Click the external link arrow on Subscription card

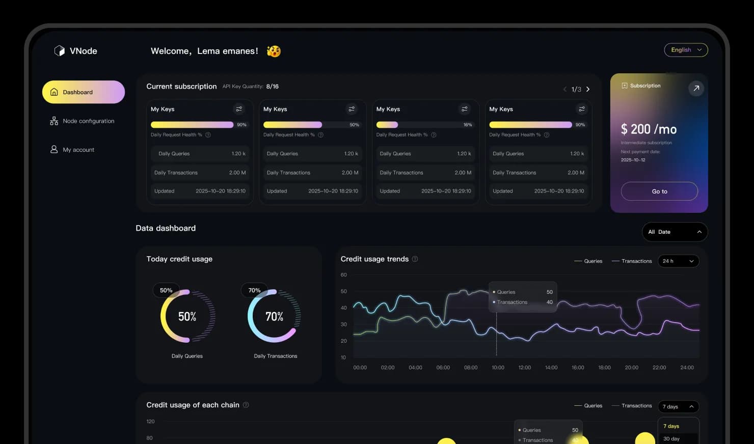(696, 88)
